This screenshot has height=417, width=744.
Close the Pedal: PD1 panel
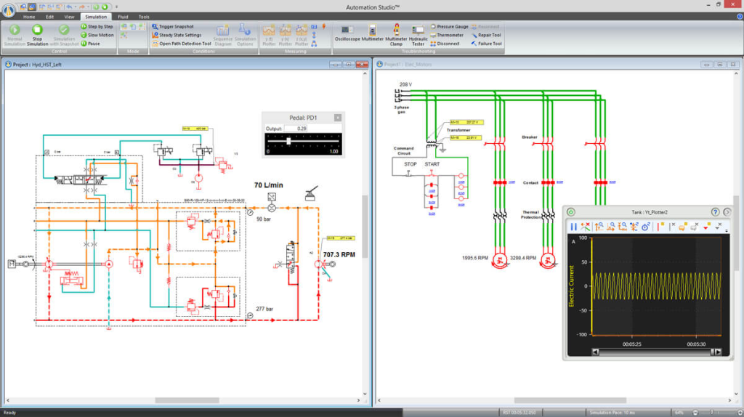click(x=337, y=118)
